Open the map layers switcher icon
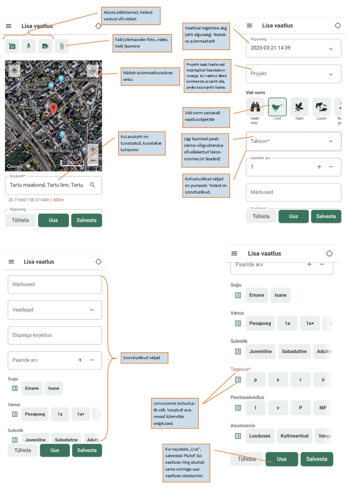This screenshot has height=490, width=349. [x=14, y=71]
